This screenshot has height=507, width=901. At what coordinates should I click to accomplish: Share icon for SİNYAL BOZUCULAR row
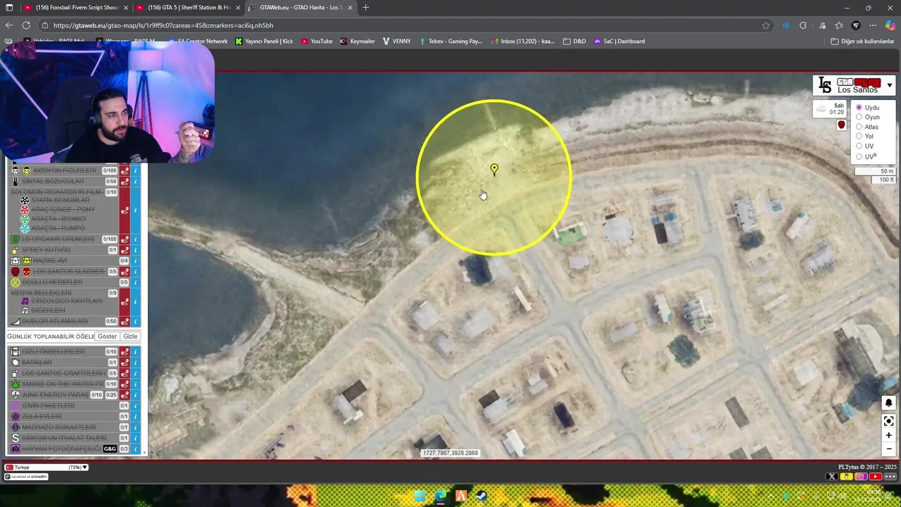coord(125,182)
